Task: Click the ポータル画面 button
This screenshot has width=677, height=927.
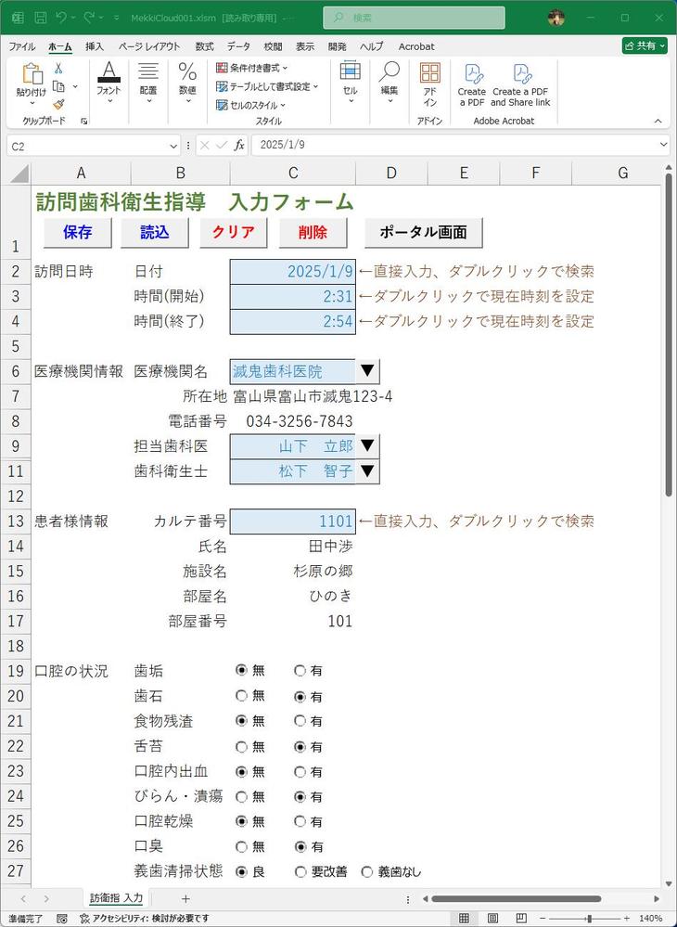Action: tap(424, 232)
